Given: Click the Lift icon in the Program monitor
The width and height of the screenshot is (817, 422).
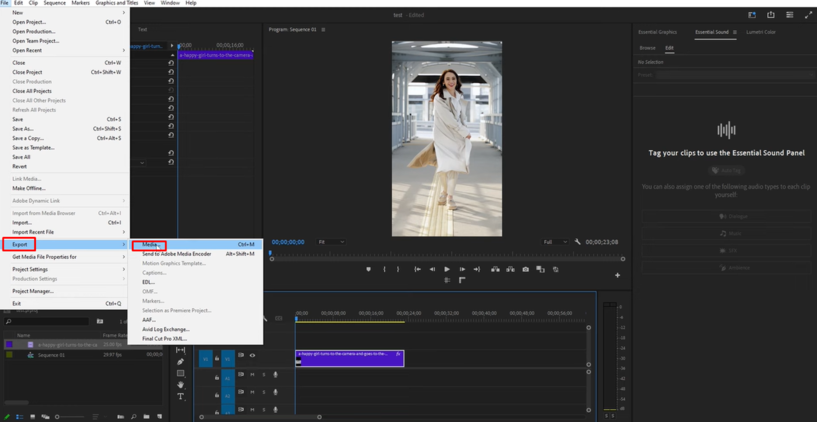Looking at the screenshot, I should (x=495, y=269).
